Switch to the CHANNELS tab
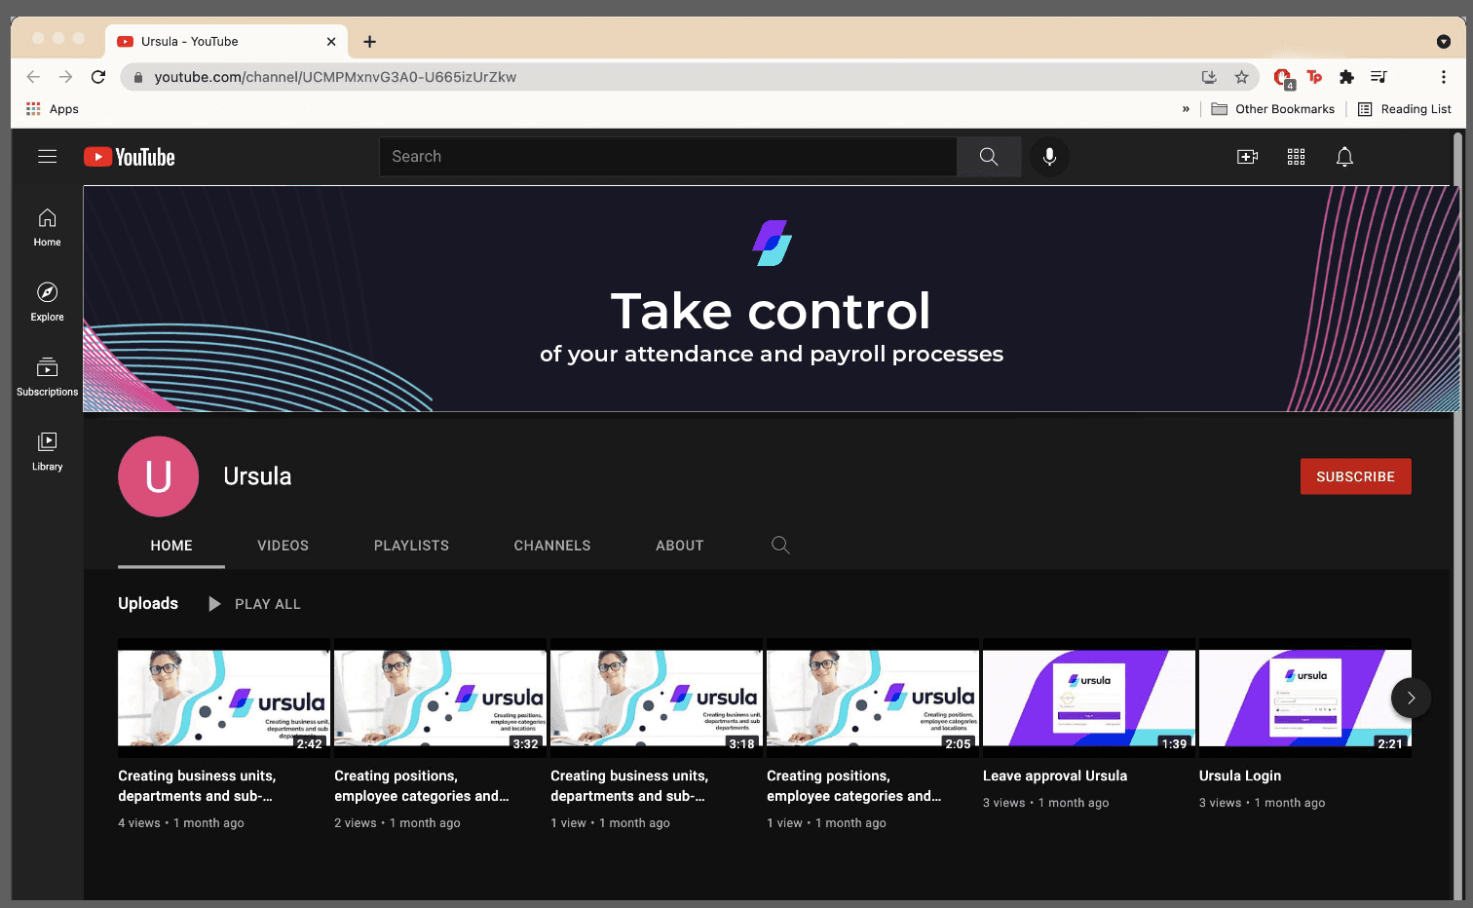 tap(552, 546)
